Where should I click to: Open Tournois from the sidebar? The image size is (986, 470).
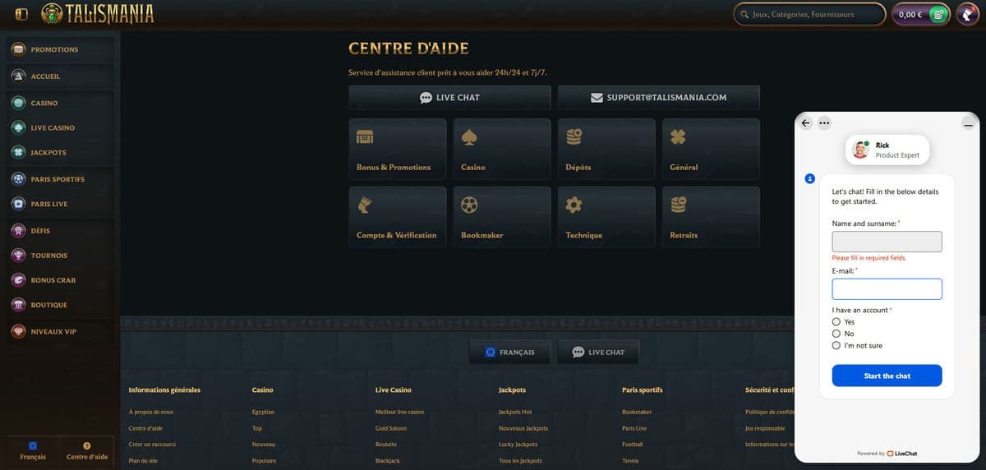click(x=62, y=256)
